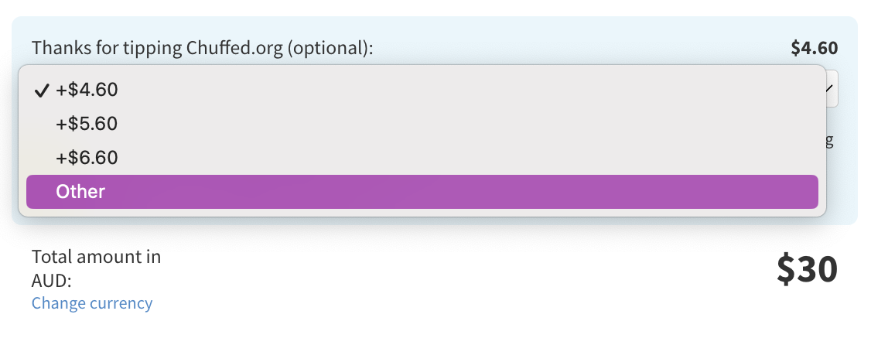Viewport: 871px width, 345px height.
Task: Click the (optional) text in tip heading
Action: pos(330,48)
